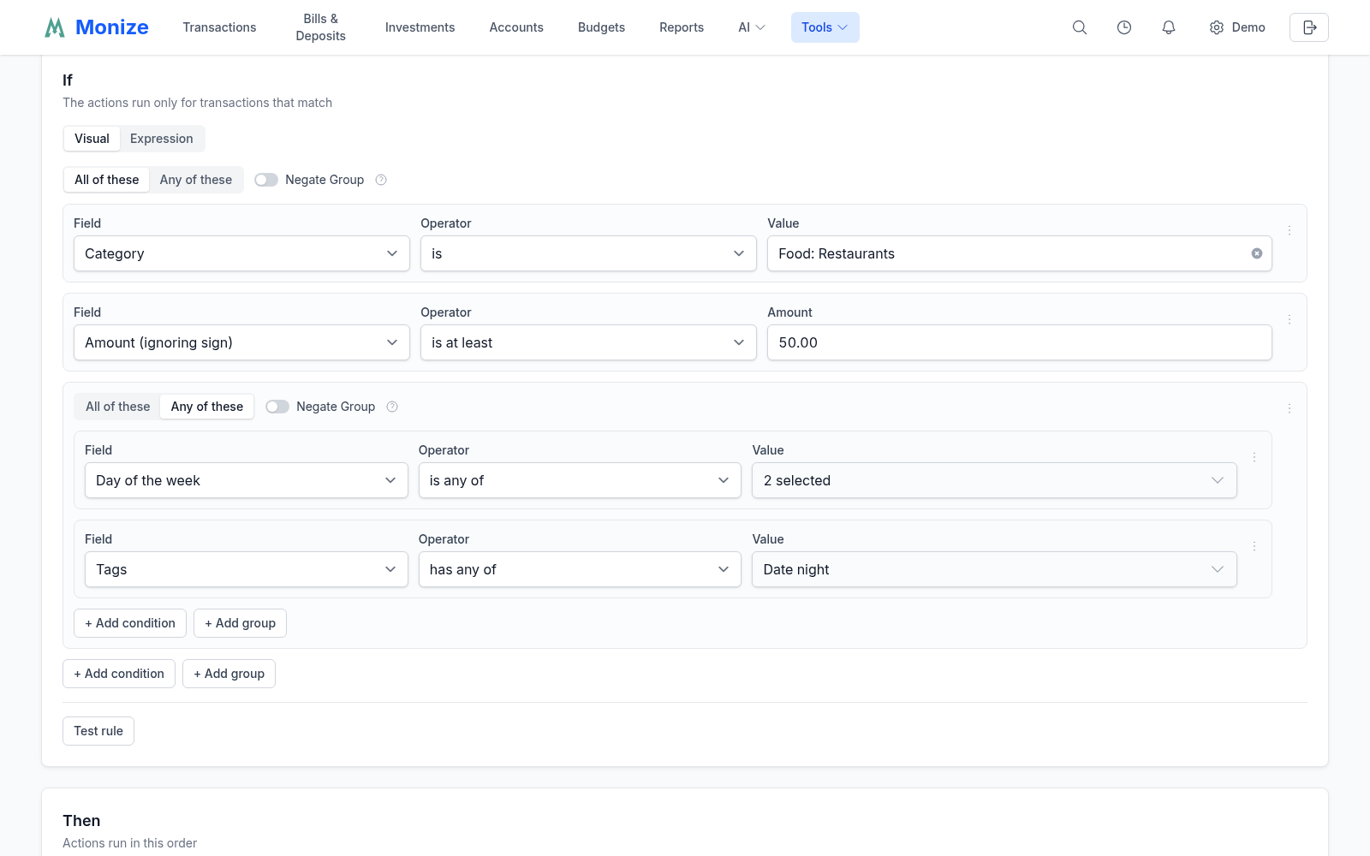Open the AI menu
Image resolution: width=1370 pixels, height=856 pixels.
[x=752, y=27]
